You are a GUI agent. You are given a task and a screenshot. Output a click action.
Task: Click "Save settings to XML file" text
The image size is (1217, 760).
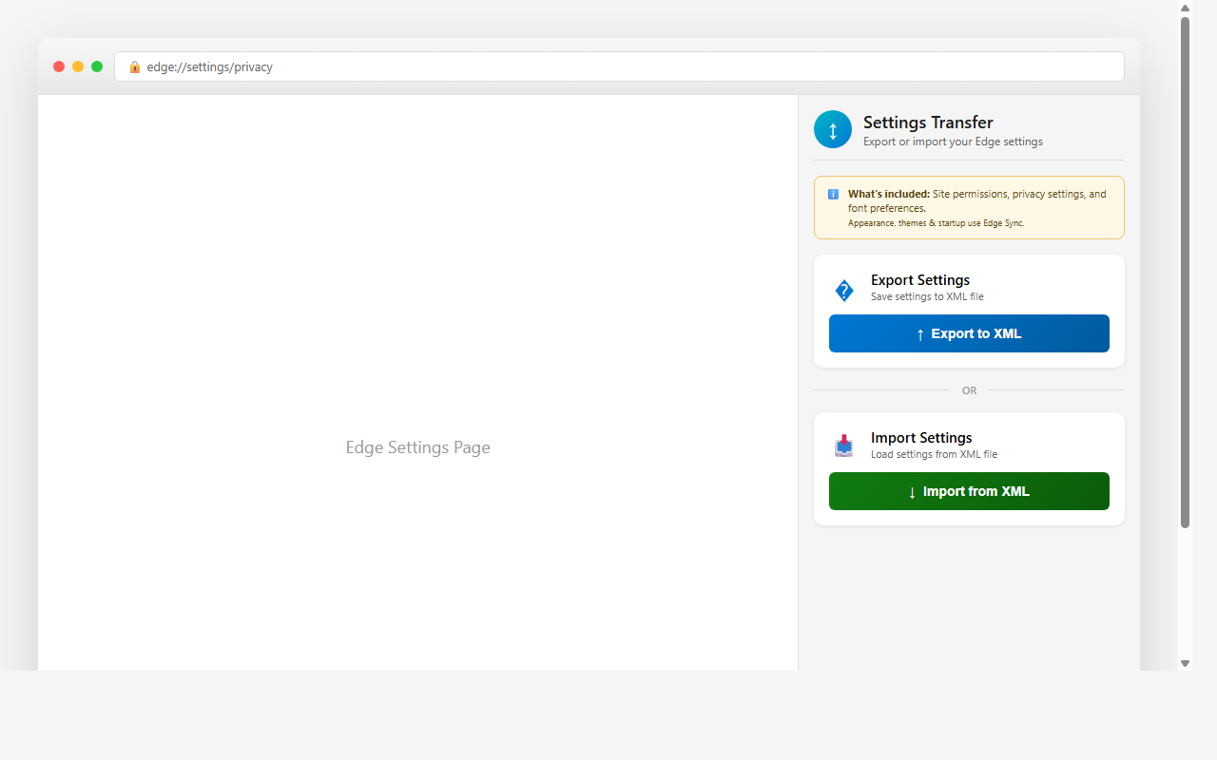[x=927, y=296]
